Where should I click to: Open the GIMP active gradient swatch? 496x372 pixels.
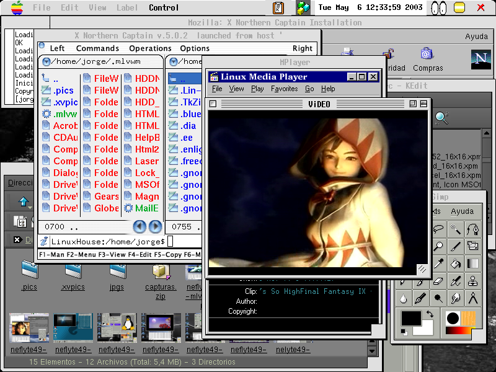point(458,330)
